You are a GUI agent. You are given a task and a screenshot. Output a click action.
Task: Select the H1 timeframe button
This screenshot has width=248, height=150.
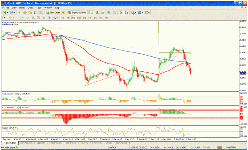click(x=85, y=18)
